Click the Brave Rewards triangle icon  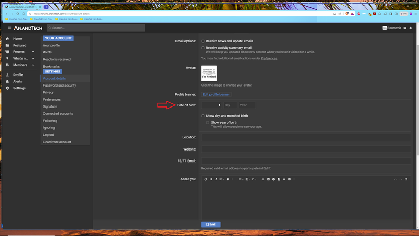352,14
